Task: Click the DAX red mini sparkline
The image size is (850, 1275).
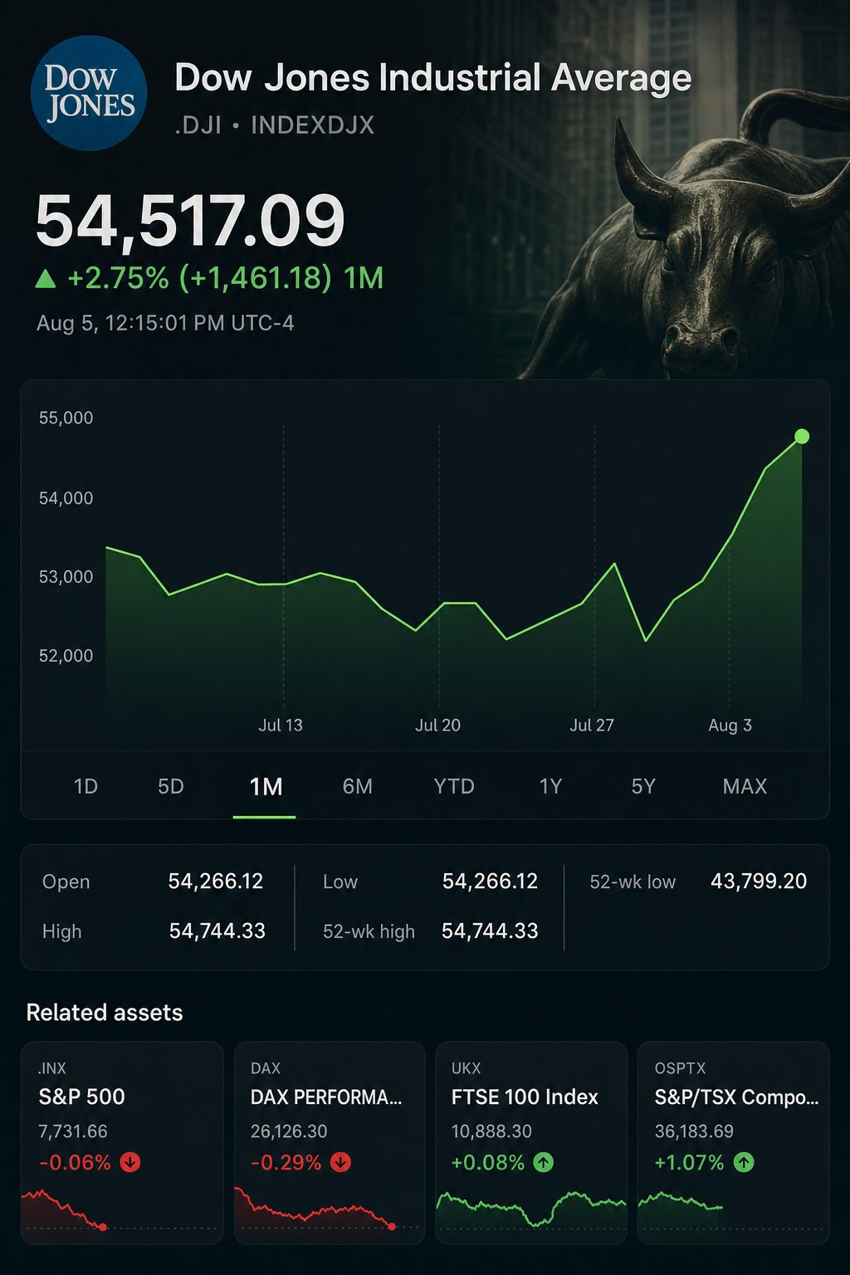Action: [315, 1207]
